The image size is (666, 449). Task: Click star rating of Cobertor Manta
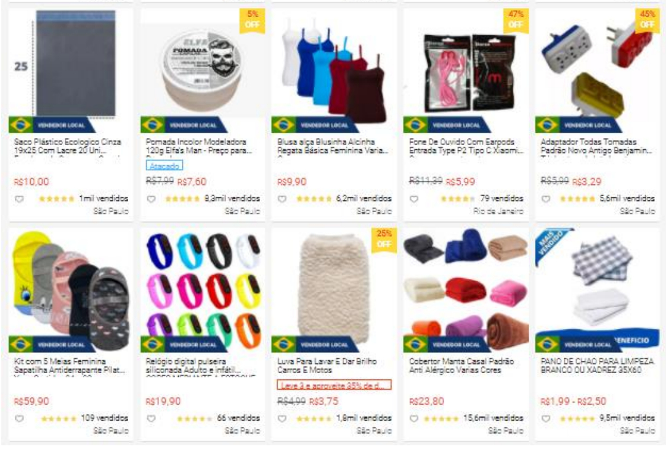(441, 419)
